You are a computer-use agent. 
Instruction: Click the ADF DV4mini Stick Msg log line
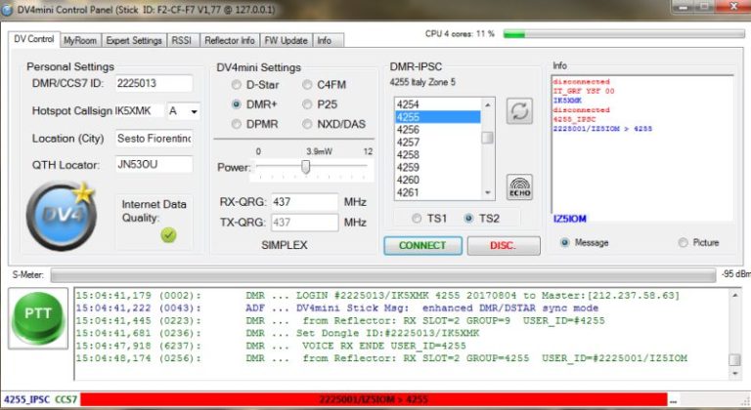point(337,308)
